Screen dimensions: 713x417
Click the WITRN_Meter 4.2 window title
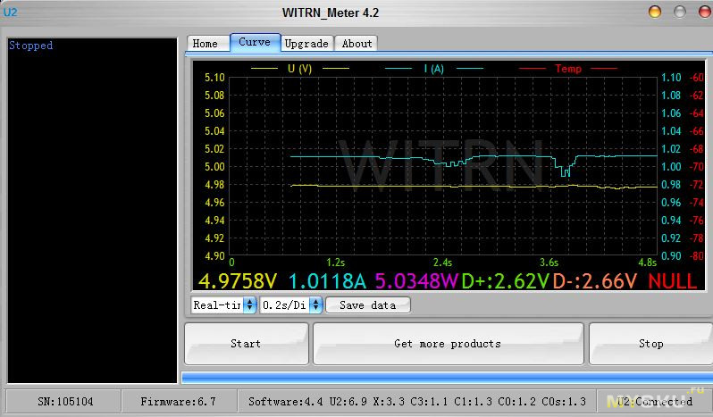click(331, 13)
